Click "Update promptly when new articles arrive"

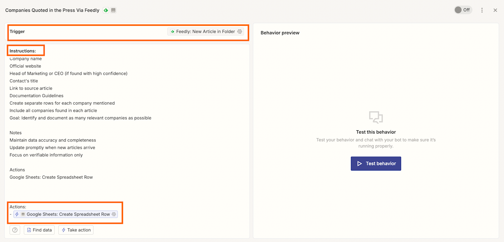(53, 148)
